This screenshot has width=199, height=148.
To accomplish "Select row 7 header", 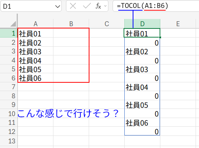I will [x=9, y=87].
